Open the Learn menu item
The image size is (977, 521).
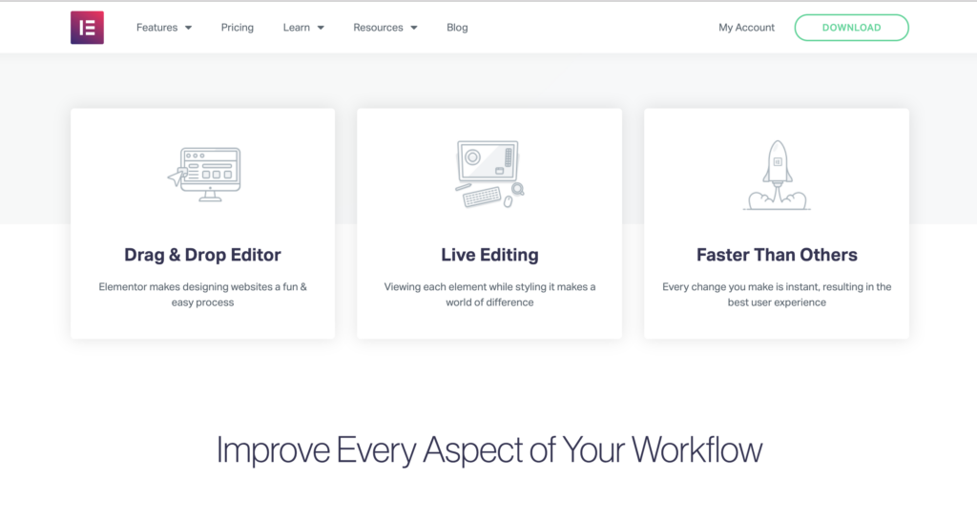[297, 28]
